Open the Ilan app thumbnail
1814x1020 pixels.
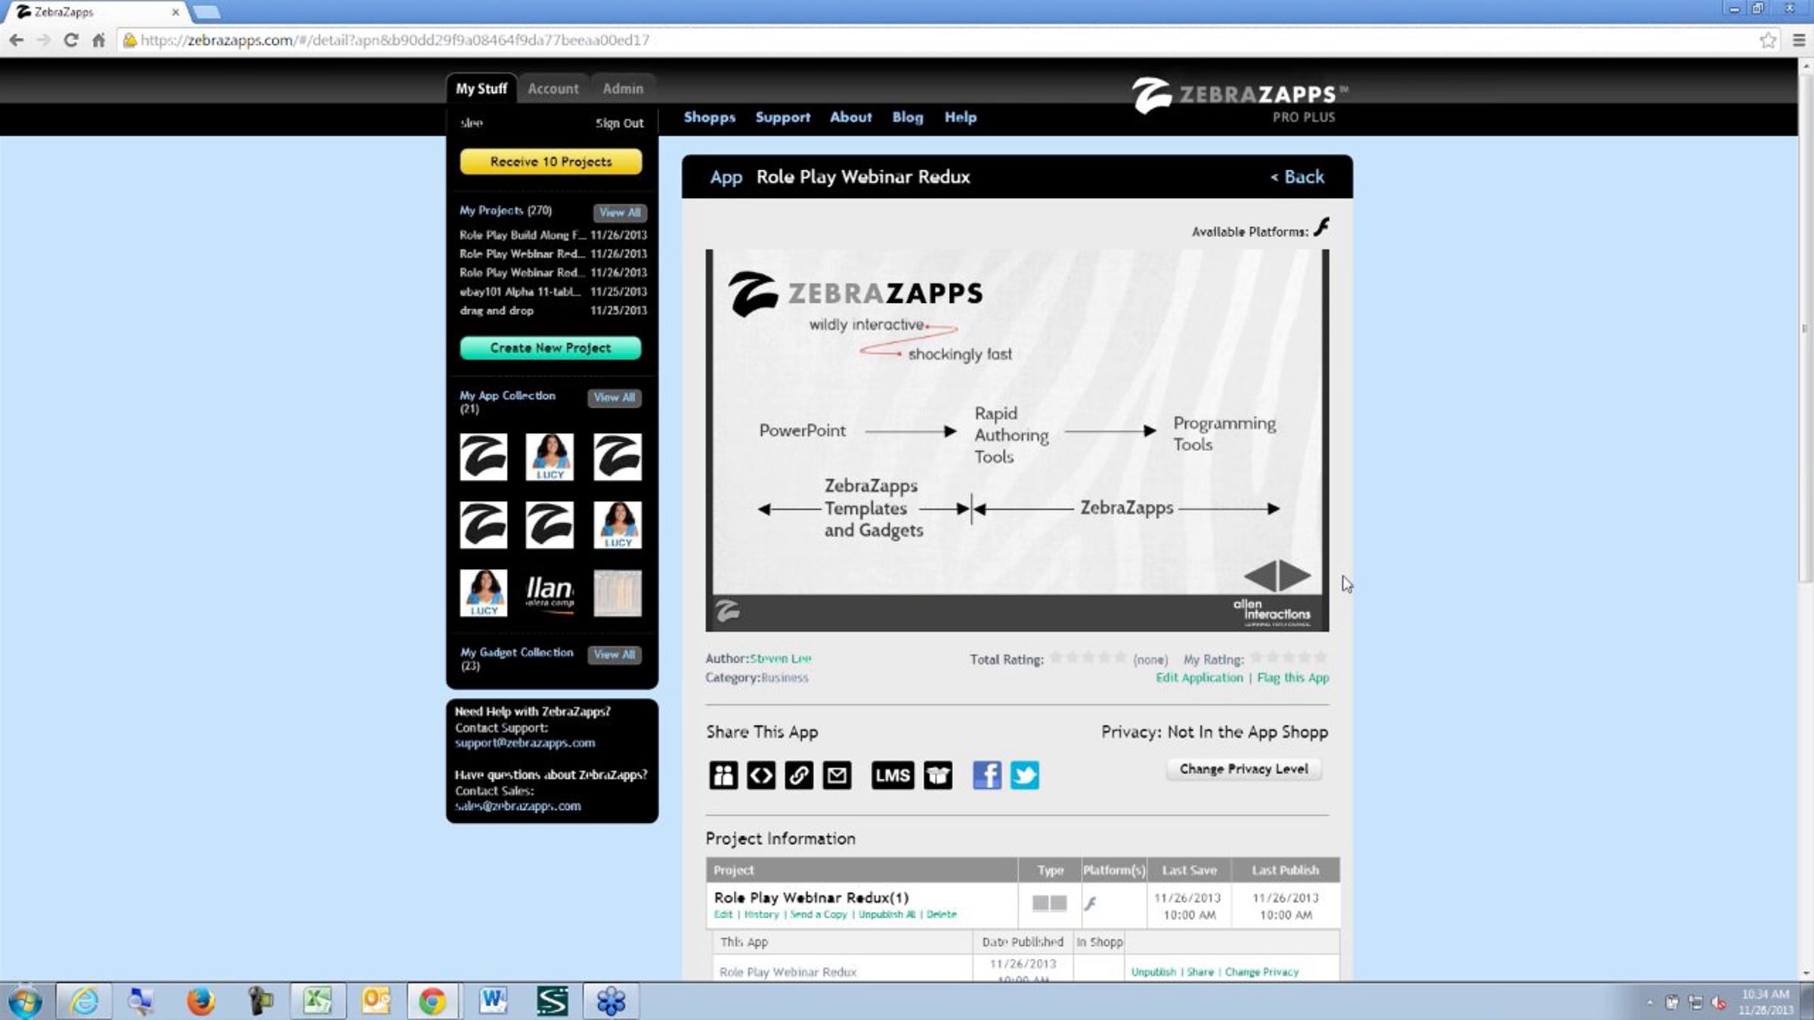point(549,592)
